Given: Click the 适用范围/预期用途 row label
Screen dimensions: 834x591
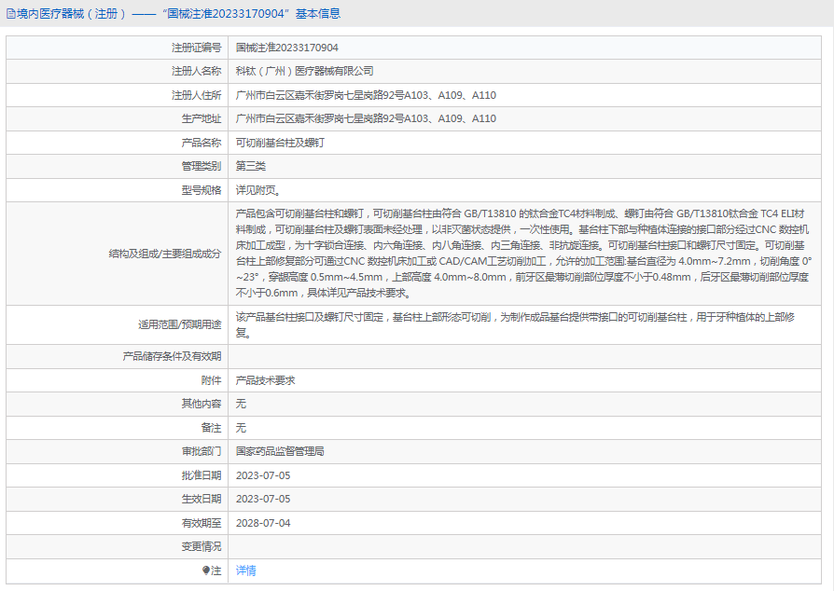Looking at the screenshot, I should 179,324.
